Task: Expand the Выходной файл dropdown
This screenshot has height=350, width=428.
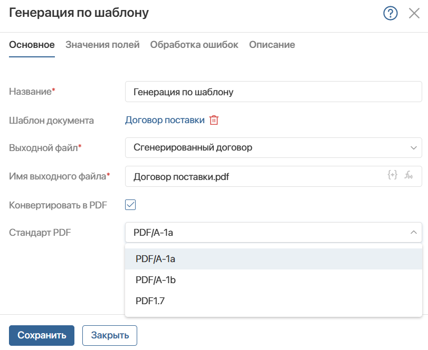Action: 273,147
